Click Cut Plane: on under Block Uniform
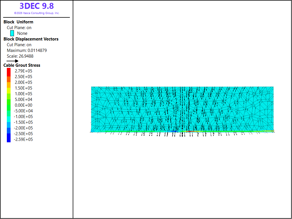This screenshot has height=219, width=292. [x=19, y=28]
